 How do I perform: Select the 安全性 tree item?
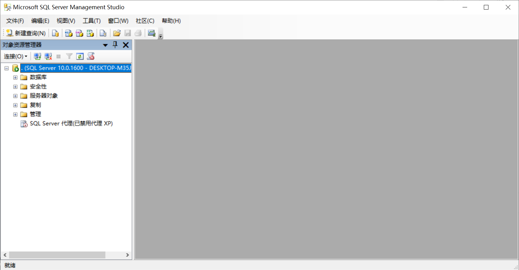pyautogui.click(x=38, y=87)
